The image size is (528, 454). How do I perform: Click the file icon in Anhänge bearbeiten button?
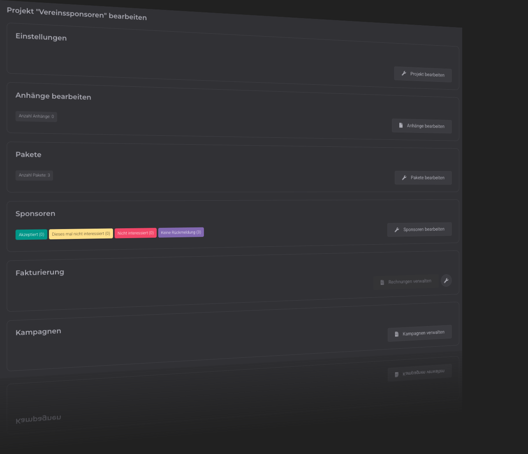pyautogui.click(x=401, y=125)
